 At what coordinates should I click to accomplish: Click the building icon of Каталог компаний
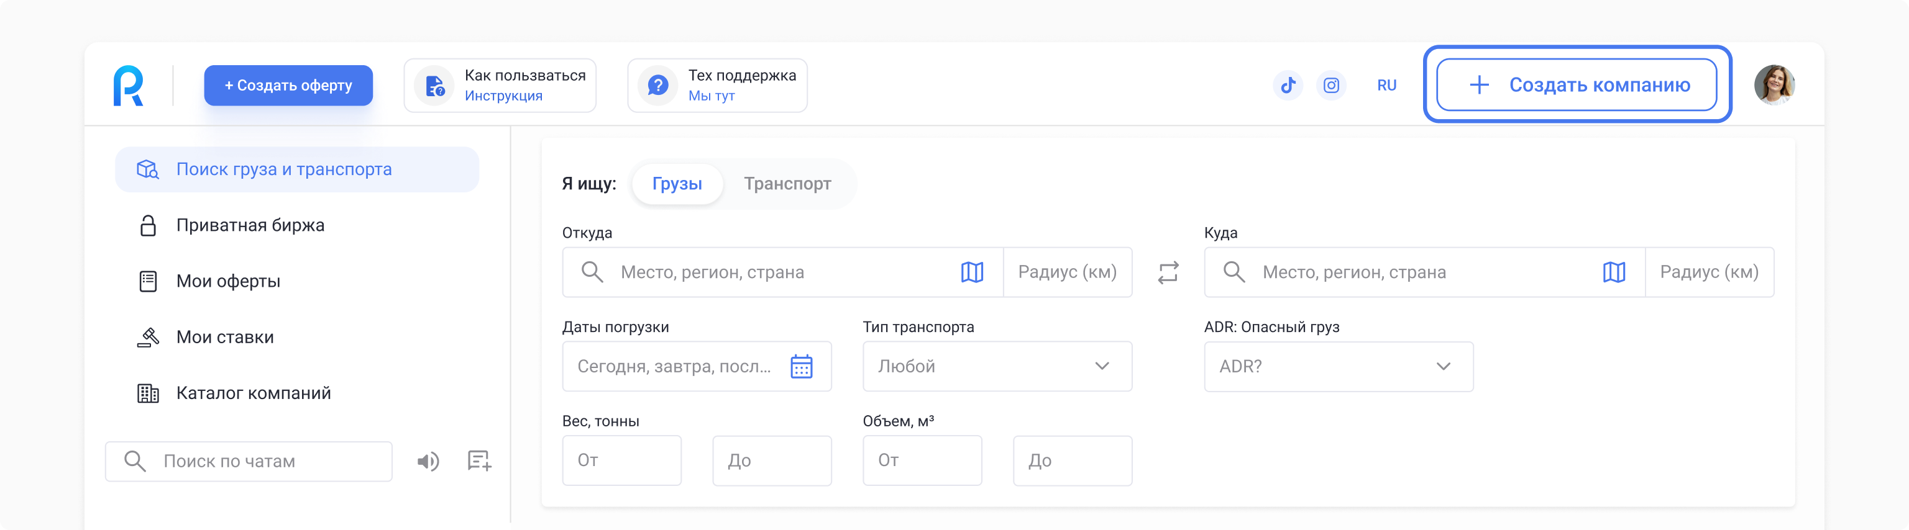pyautogui.click(x=149, y=393)
